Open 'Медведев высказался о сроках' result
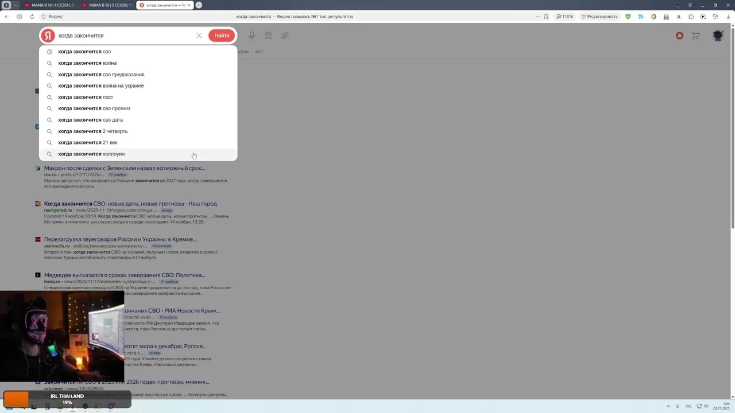The width and height of the screenshot is (735, 413). pos(125,275)
